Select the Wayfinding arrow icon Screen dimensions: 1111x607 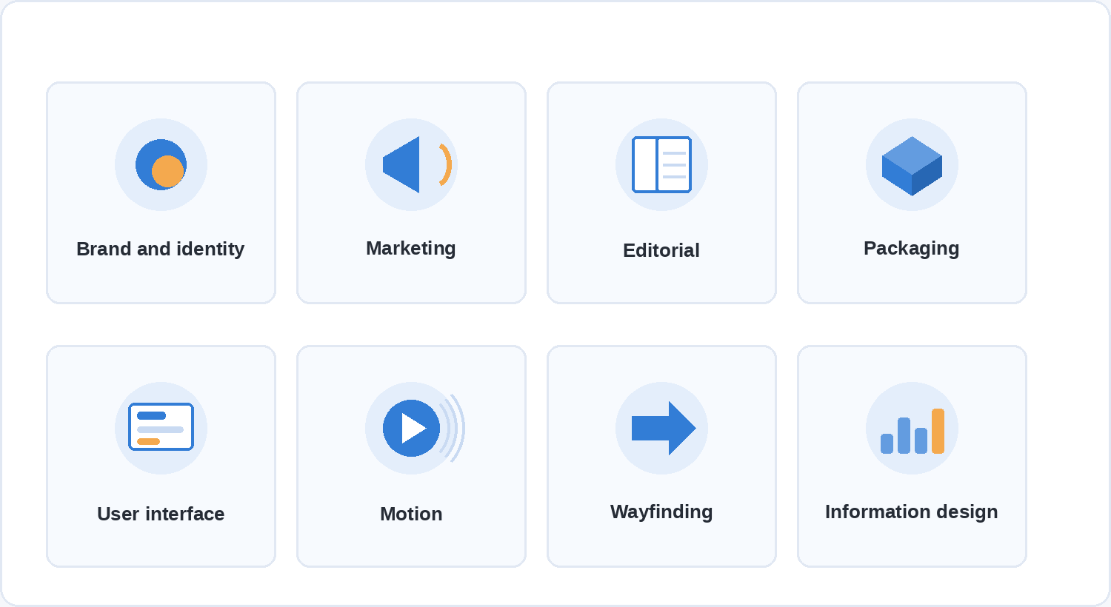661,428
